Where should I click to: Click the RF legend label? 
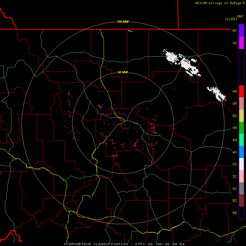tap(235, 31)
